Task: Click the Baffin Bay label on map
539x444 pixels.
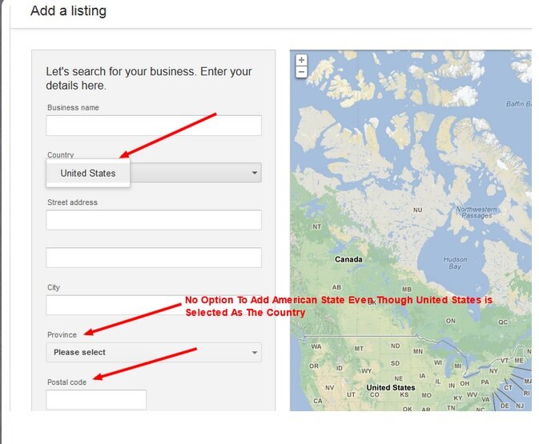Action: point(518,104)
